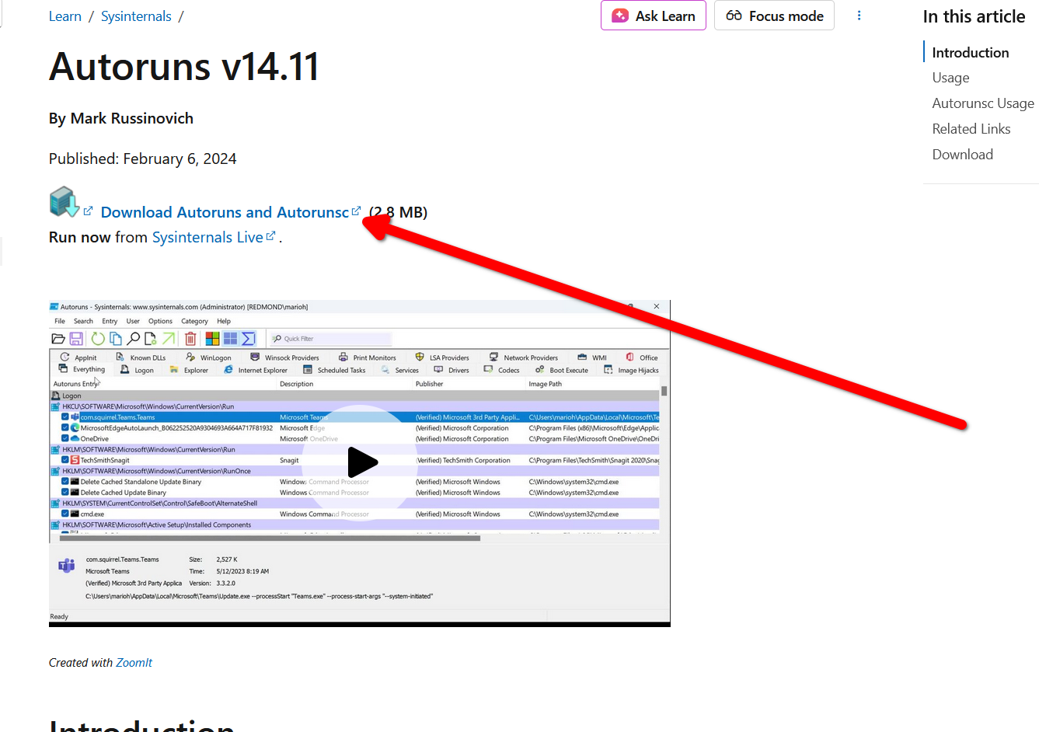The image size is (1039, 732).
Task: Collapse the HKCU CurrentVersion Run group
Action: (55, 406)
